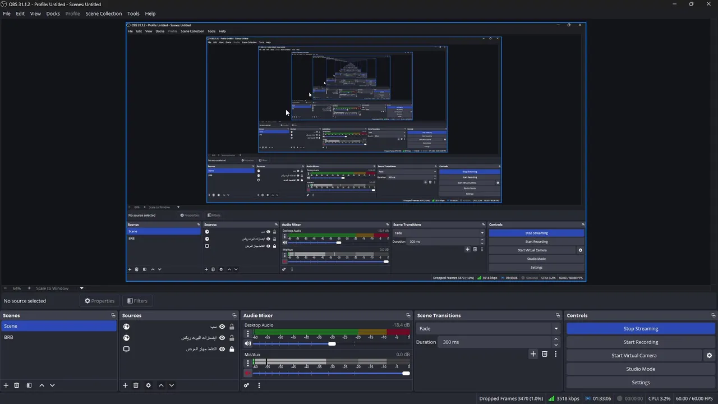Click the Dropped Frames status text
Screen dimensions: 718x404
[x=511, y=399]
